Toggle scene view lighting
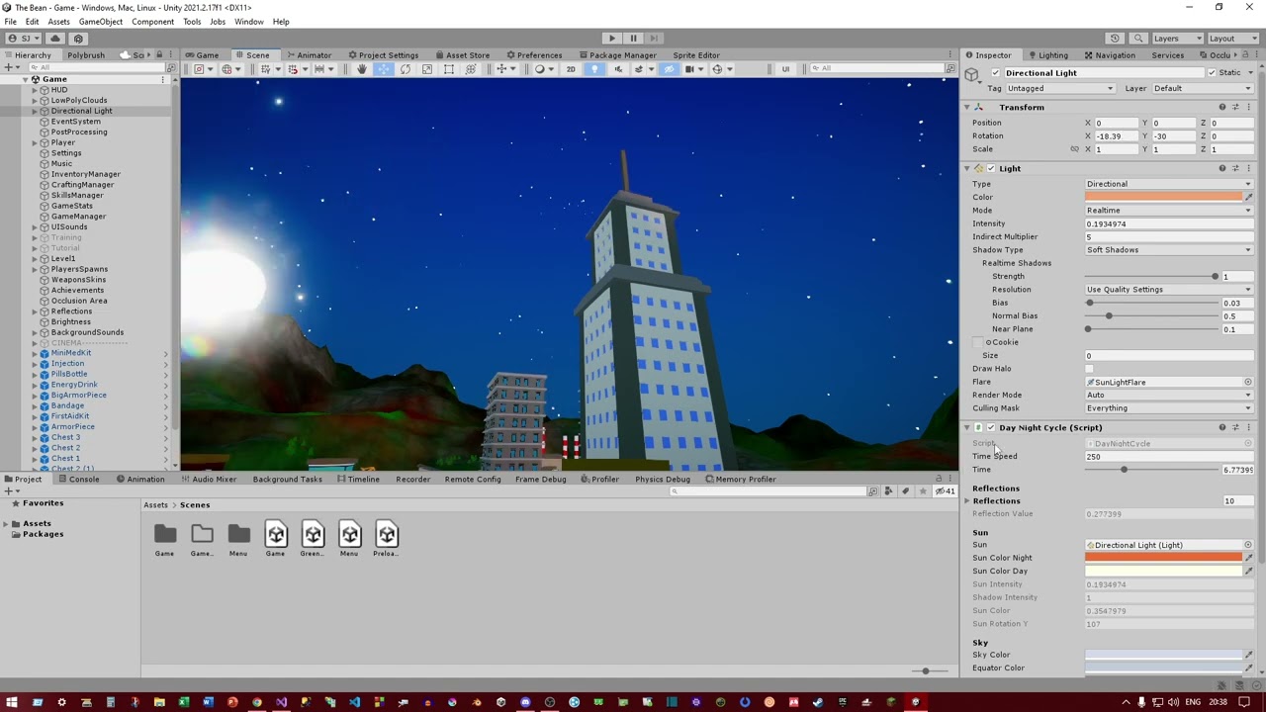Image resolution: width=1266 pixels, height=712 pixels. tap(595, 68)
